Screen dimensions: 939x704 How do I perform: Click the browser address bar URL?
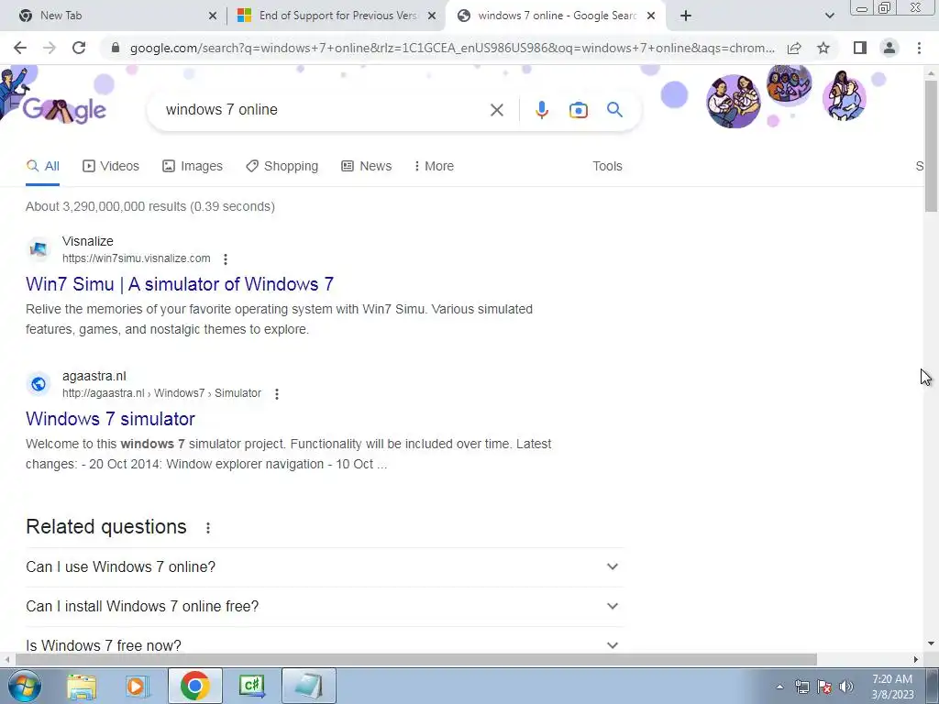(452, 48)
